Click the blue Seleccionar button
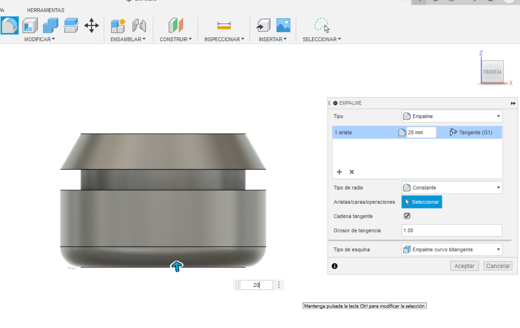Screen dimensions: 520x328 (x=422, y=202)
